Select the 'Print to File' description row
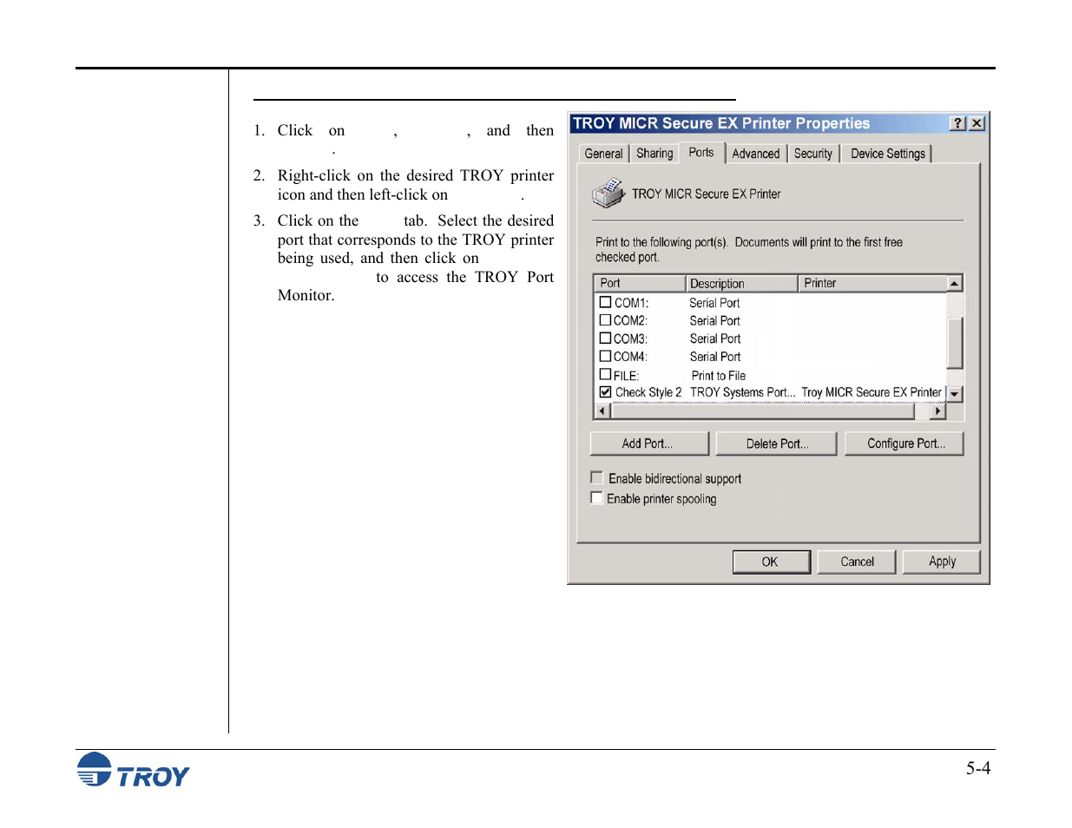 (719, 376)
